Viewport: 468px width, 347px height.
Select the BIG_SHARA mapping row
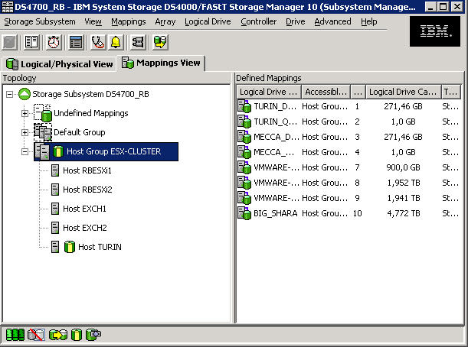(x=268, y=212)
